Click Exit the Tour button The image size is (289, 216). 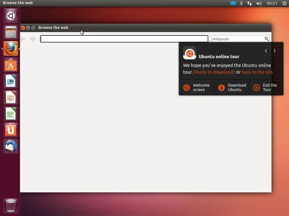coord(266,88)
